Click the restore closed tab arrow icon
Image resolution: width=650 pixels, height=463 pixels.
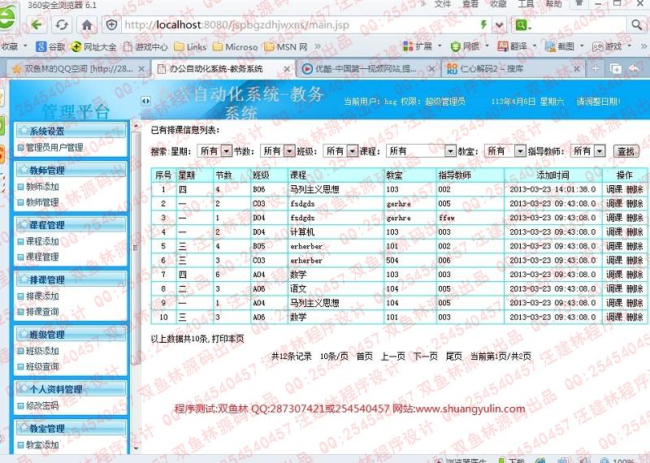[635, 68]
